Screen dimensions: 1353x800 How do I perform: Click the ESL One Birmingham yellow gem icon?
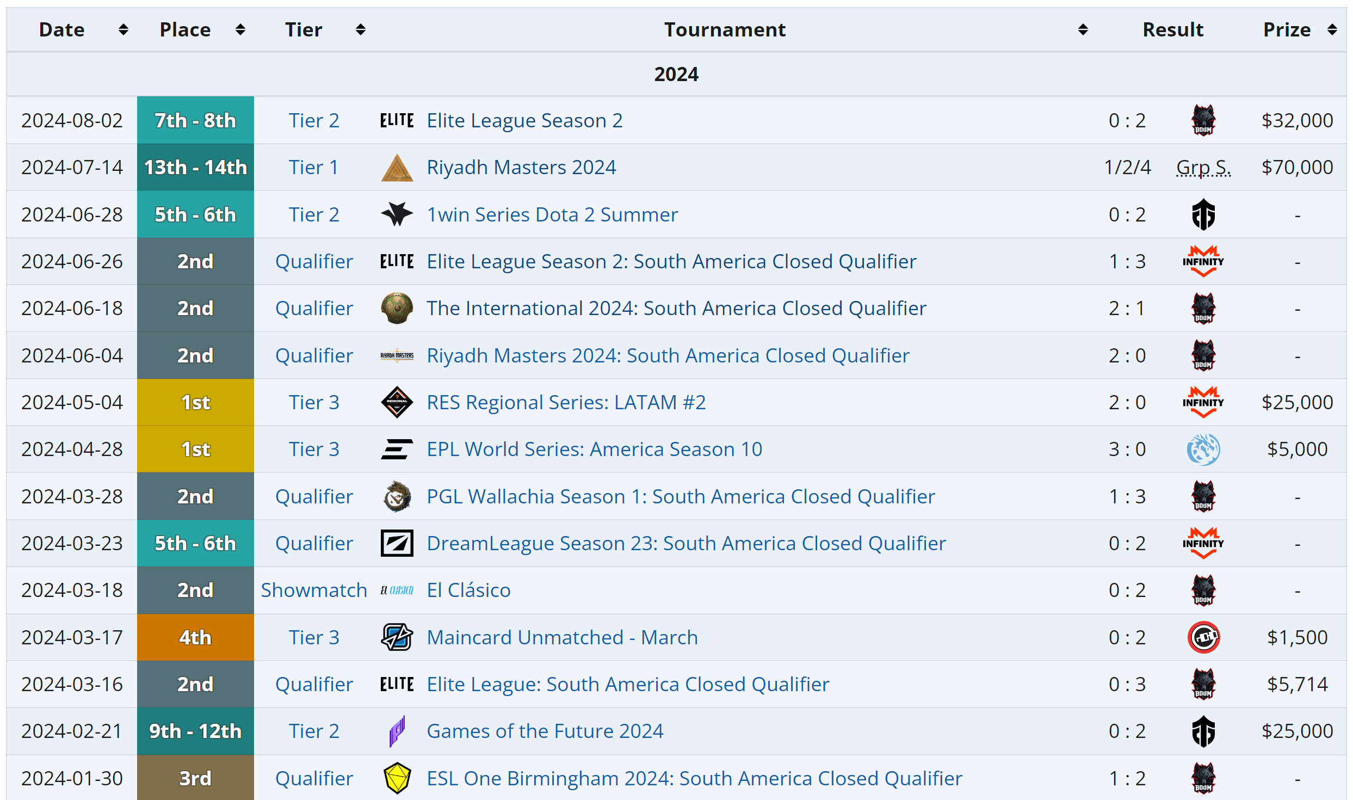coord(397,778)
